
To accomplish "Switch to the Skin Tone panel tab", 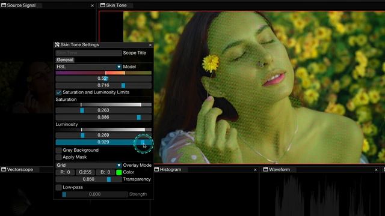I will click(116, 5).
